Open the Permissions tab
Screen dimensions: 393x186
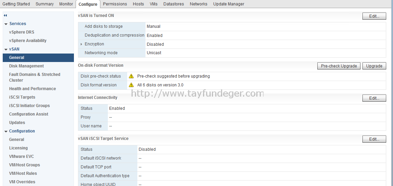tap(115, 4)
